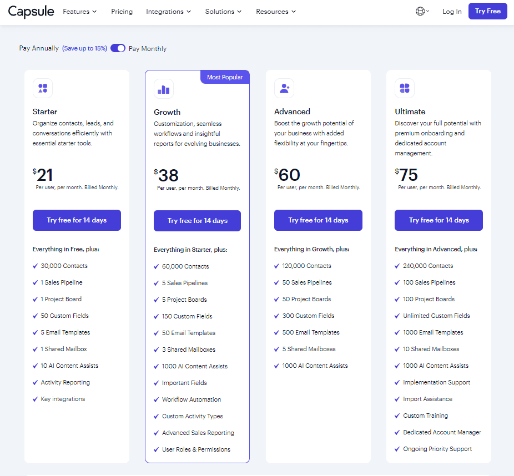Open the language globe icon

click(420, 11)
